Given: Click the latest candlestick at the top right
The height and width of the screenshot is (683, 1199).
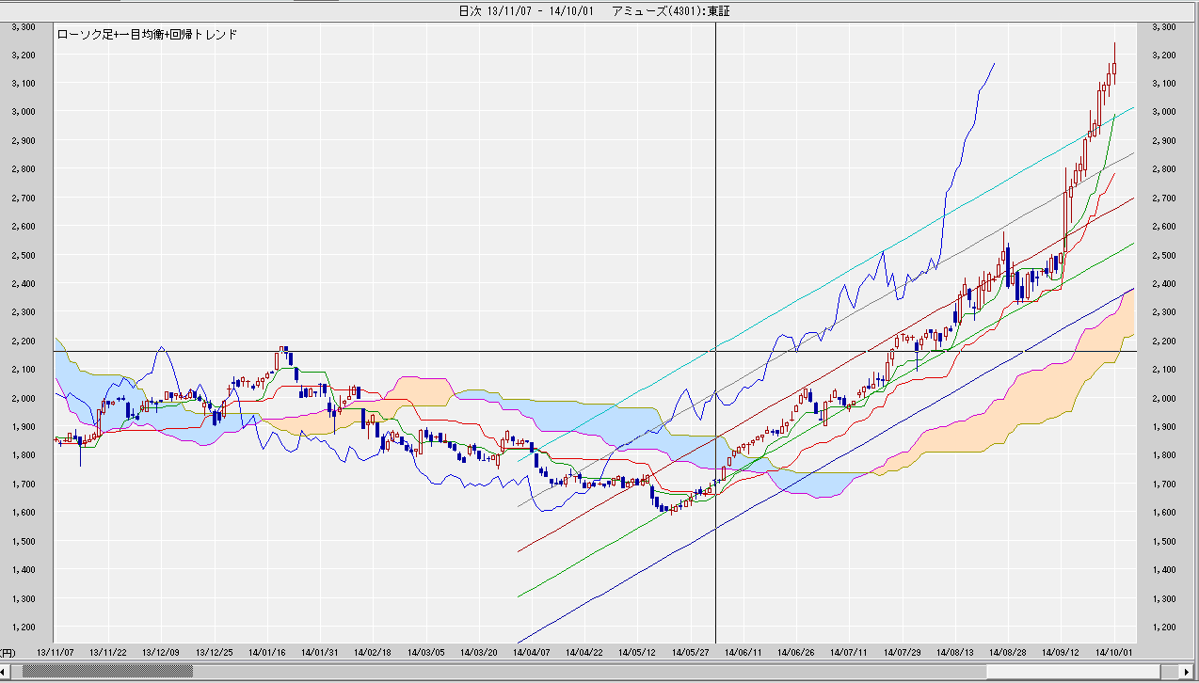Looking at the screenshot, I should pyautogui.click(x=1114, y=68).
